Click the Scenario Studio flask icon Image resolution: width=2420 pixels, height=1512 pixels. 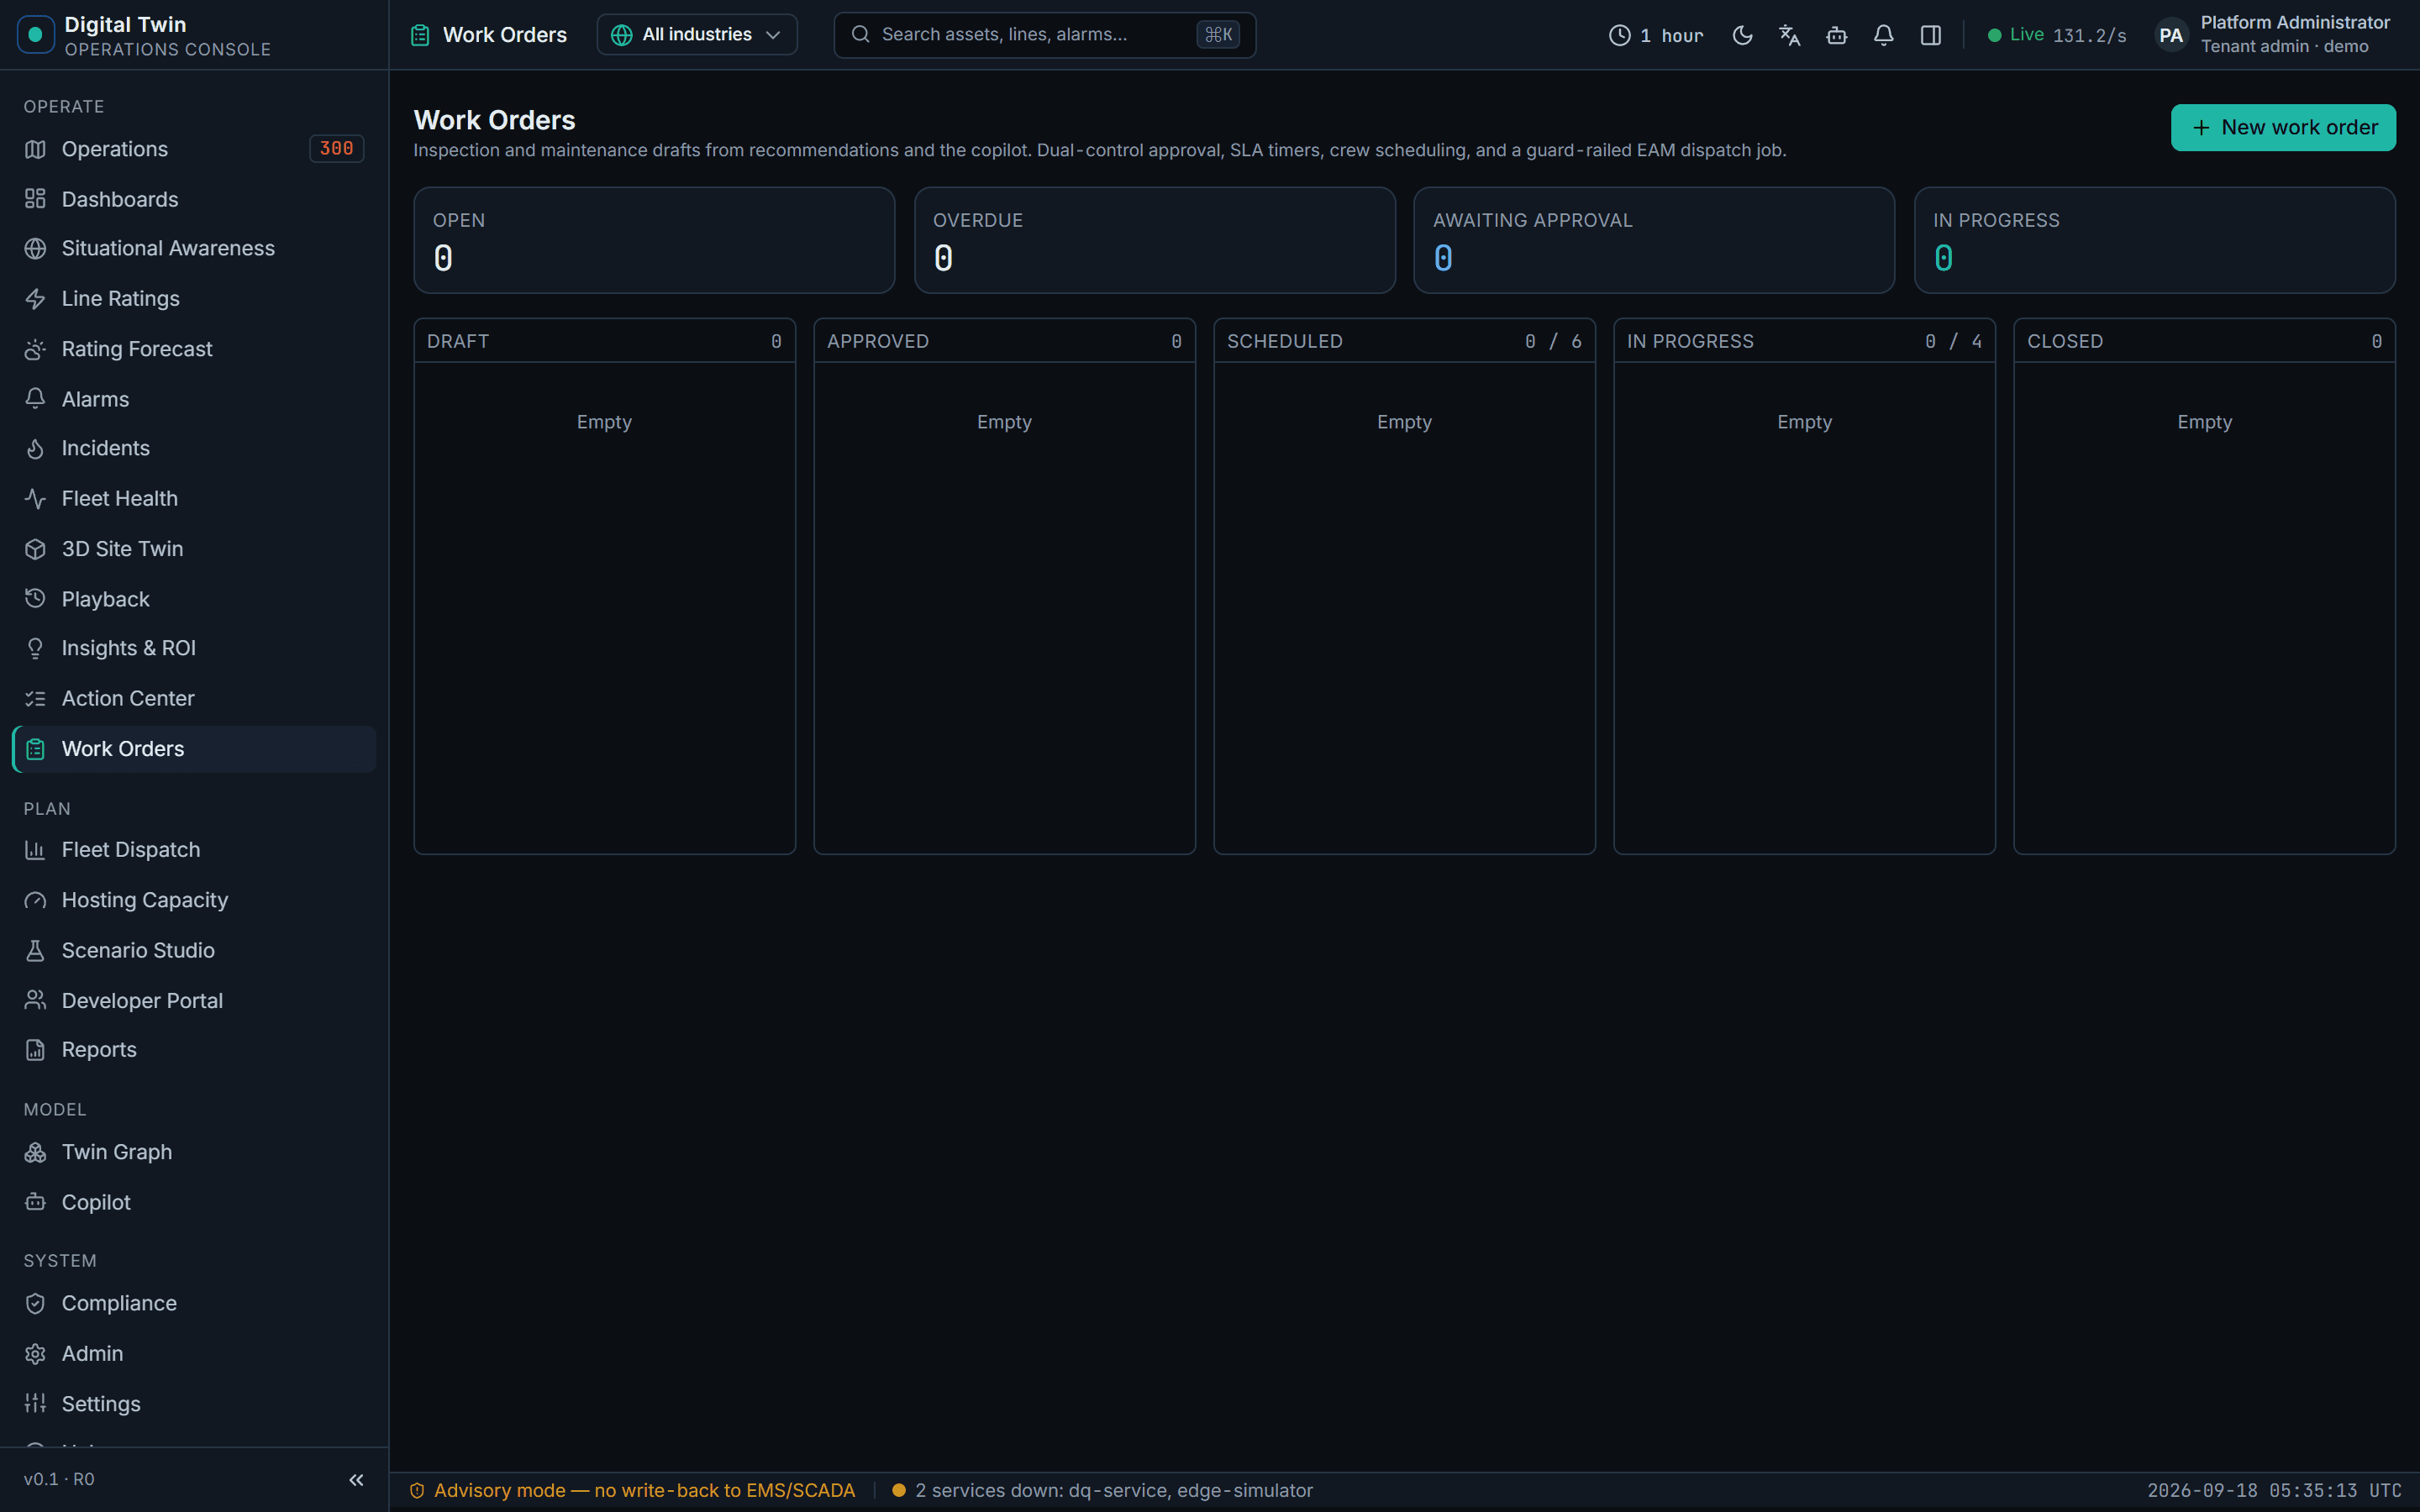coord(35,950)
